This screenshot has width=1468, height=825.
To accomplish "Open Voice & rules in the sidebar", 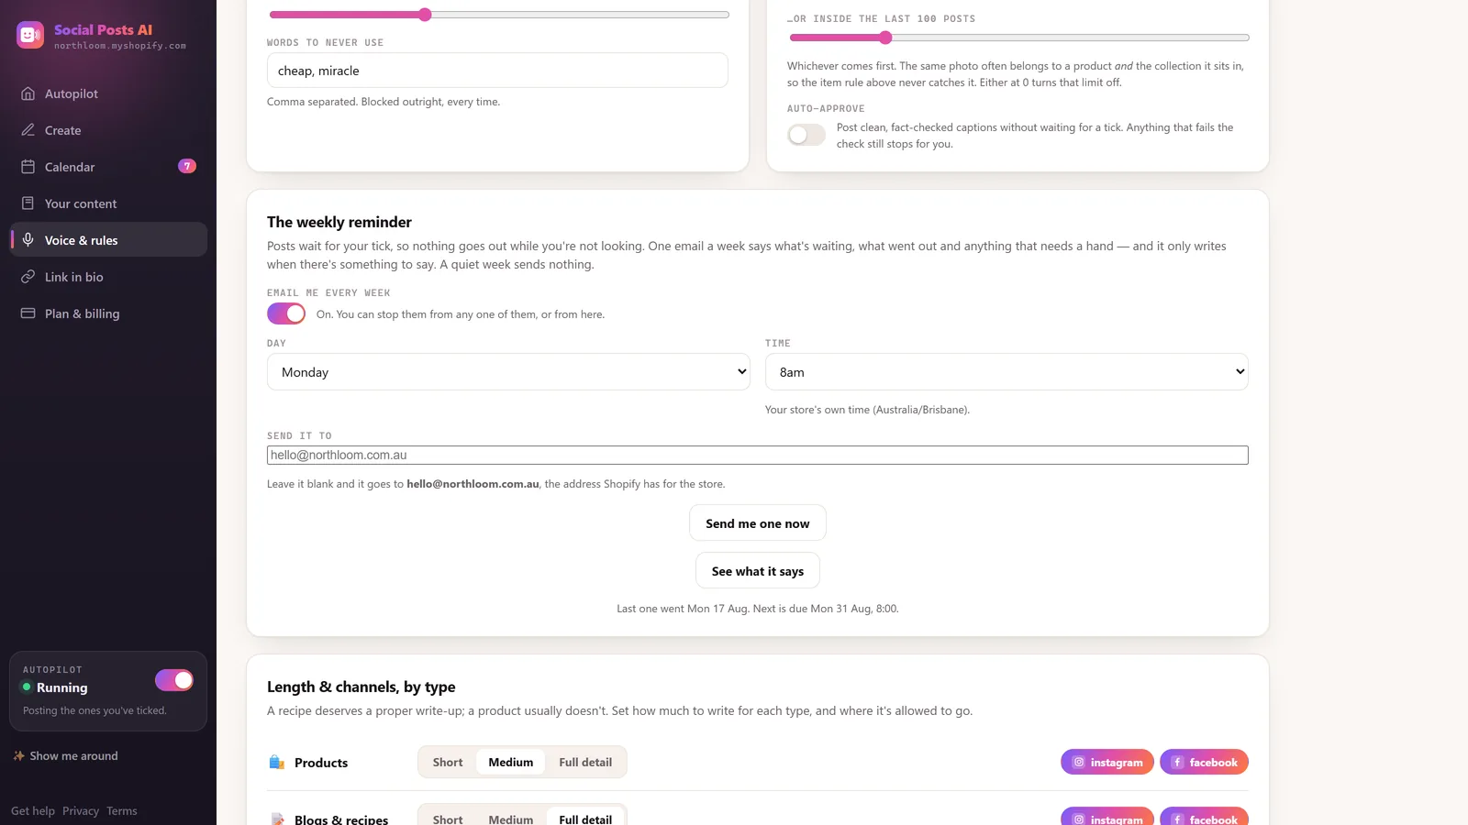I will pyautogui.click(x=108, y=240).
